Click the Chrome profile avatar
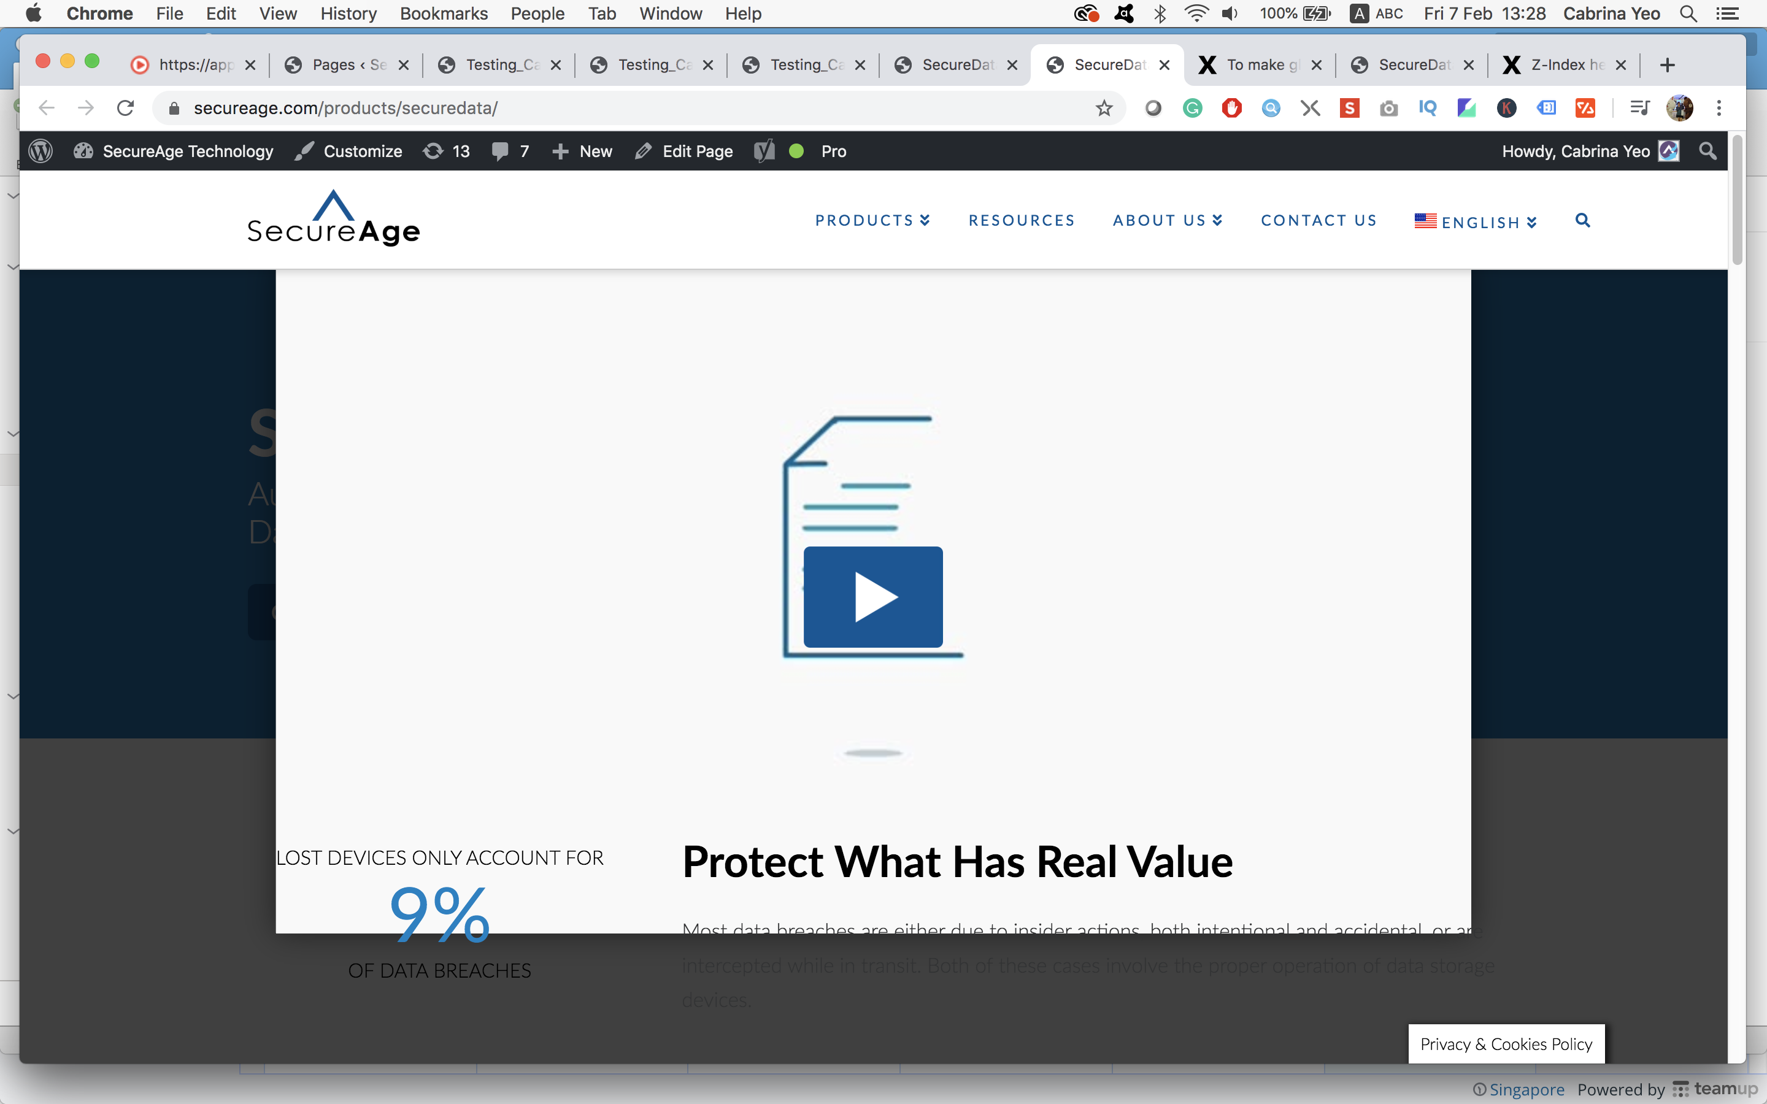Viewport: 1767px width, 1104px height. (1679, 108)
